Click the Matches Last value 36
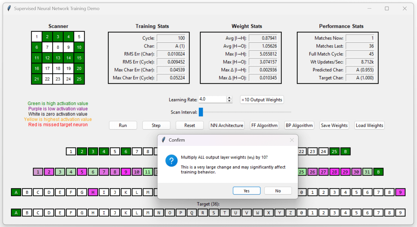This screenshot has height=227, width=417. pyautogui.click(x=360, y=46)
